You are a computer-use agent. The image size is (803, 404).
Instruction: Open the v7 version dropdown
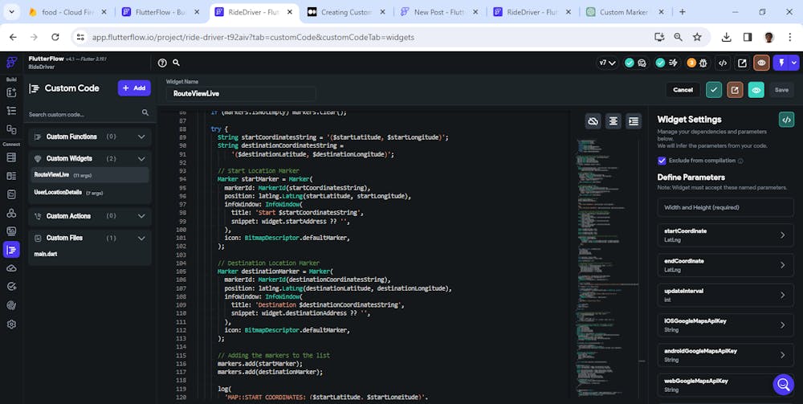coord(607,63)
